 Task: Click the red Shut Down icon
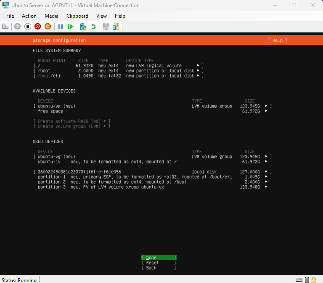(x=38, y=26)
